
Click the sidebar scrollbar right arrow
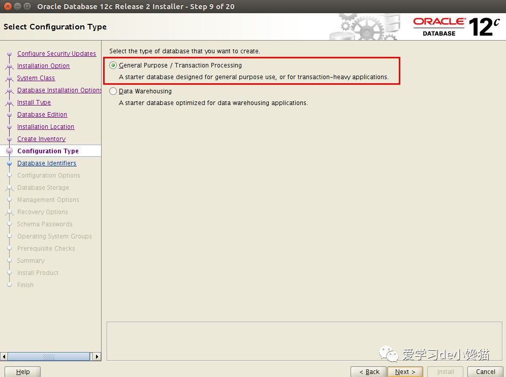click(x=97, y=356)
